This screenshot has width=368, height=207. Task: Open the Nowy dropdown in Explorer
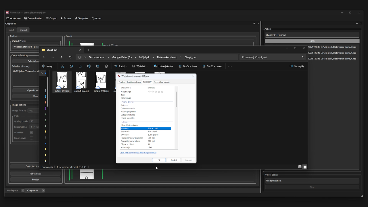coord(49,66)
